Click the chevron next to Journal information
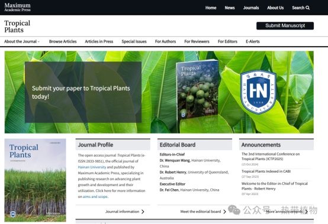Image resolution: width=328 pixels, height=224 pixels. pyautogui.click(x=143, y=212)
